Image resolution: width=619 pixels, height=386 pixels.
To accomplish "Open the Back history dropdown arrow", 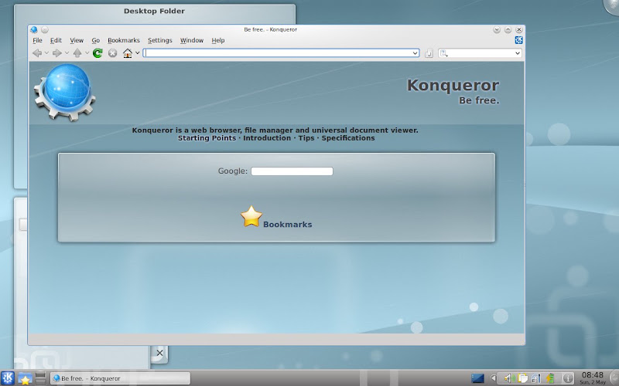I will pos(46,52).
